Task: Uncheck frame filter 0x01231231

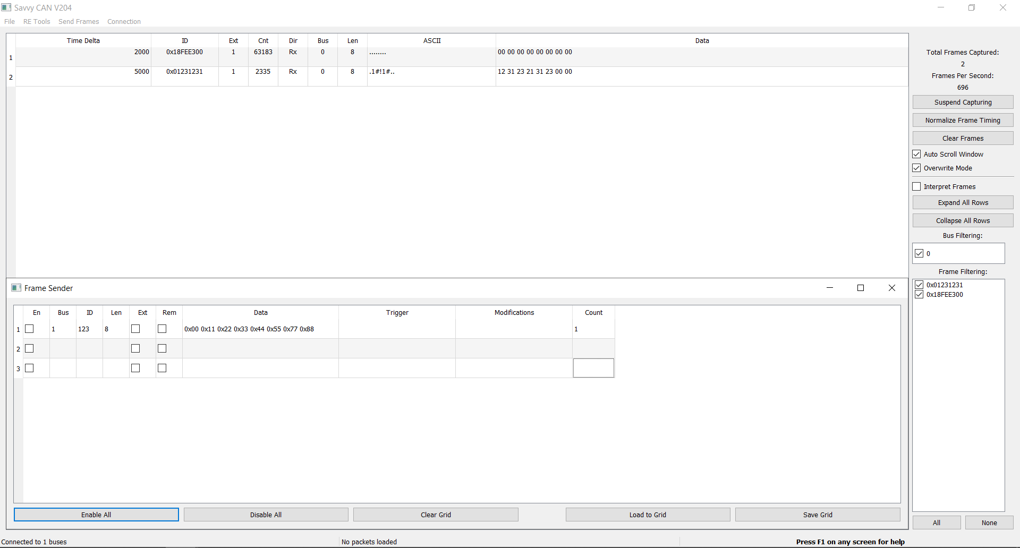Action: point(919,285)
